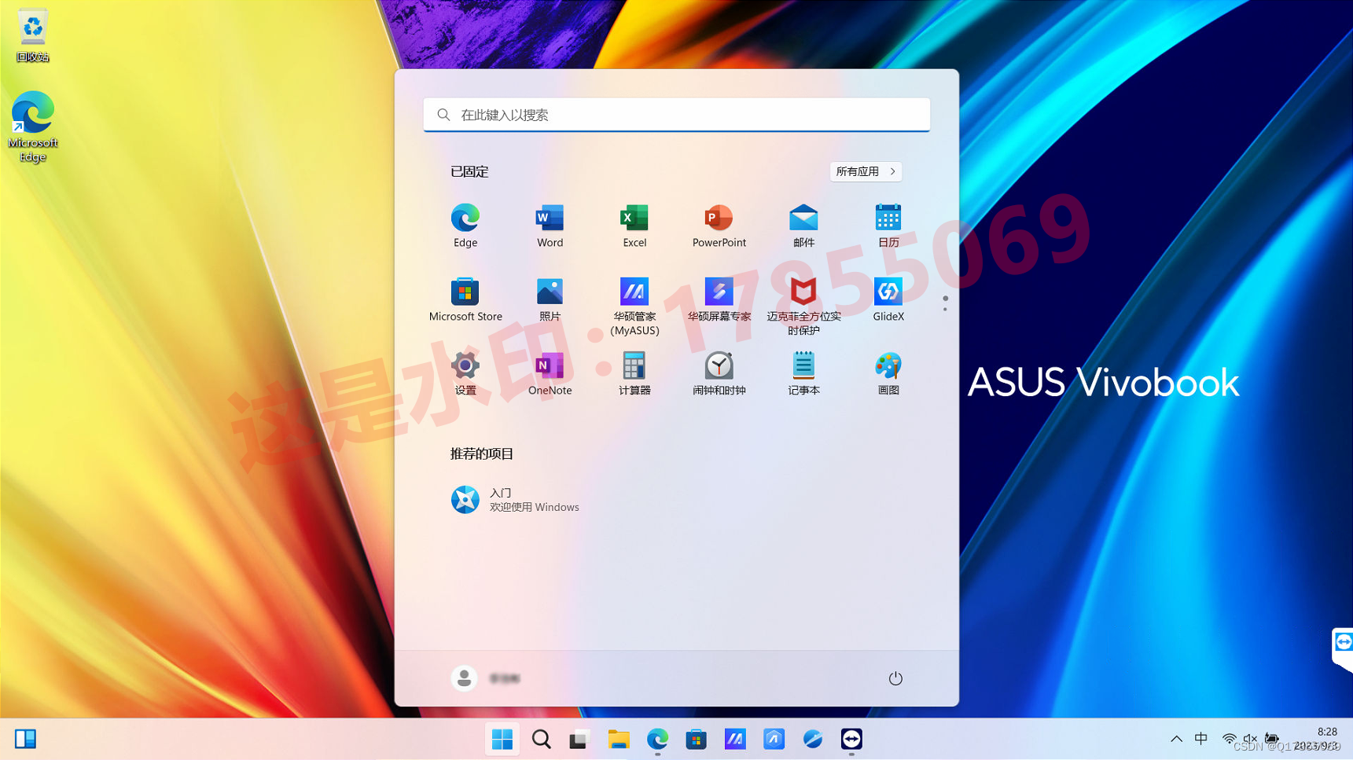
Task: Open 闹钟和时钟 (Alarms & Clock) app
Action: pyautogui.click(x=719, y=373)
